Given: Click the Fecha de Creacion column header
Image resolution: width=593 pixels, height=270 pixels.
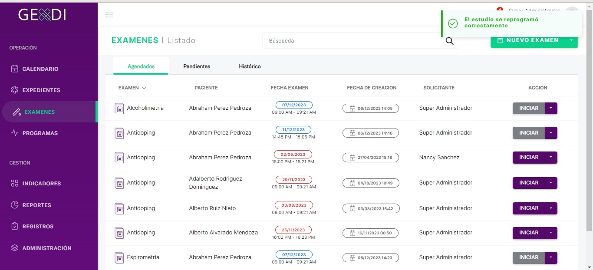Looking at the screenshot, I should tap(372, 88).
